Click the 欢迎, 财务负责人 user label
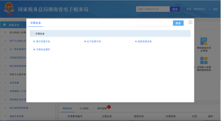Image resolution: width=221 pixels, height=121 pixels. (196, 9)
